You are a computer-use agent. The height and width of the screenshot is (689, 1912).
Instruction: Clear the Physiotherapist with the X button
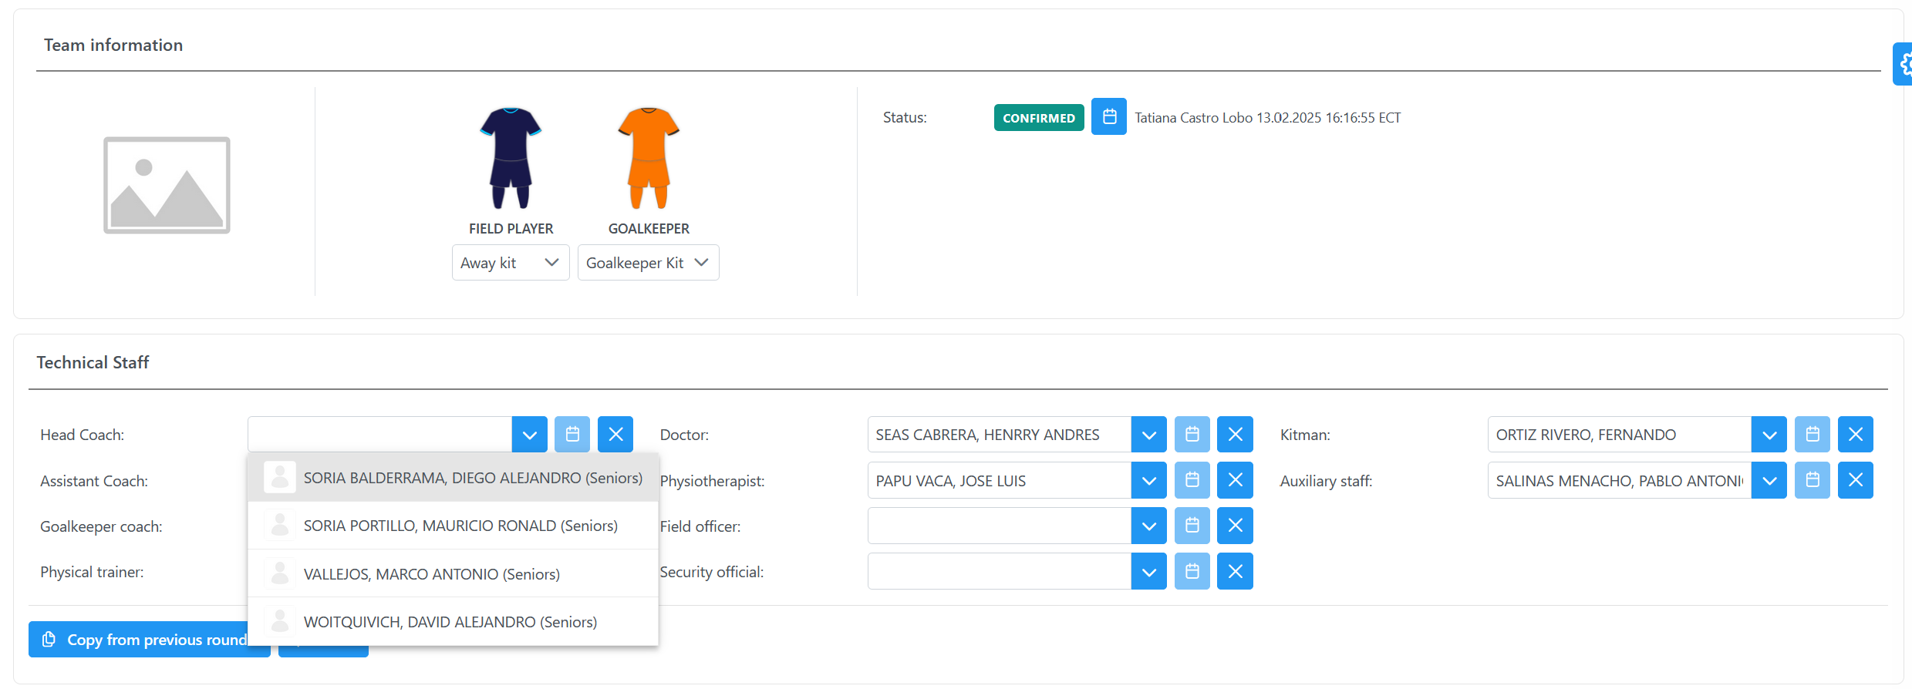pos(1235,480)
